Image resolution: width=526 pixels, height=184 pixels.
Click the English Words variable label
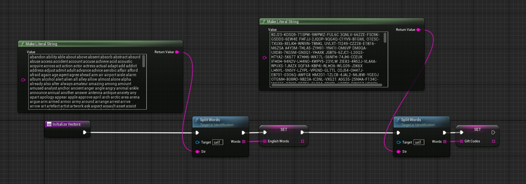pos(279,141)
